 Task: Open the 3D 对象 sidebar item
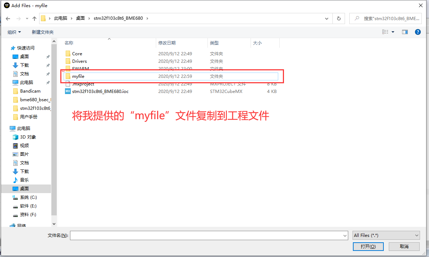tap(28, 137)
